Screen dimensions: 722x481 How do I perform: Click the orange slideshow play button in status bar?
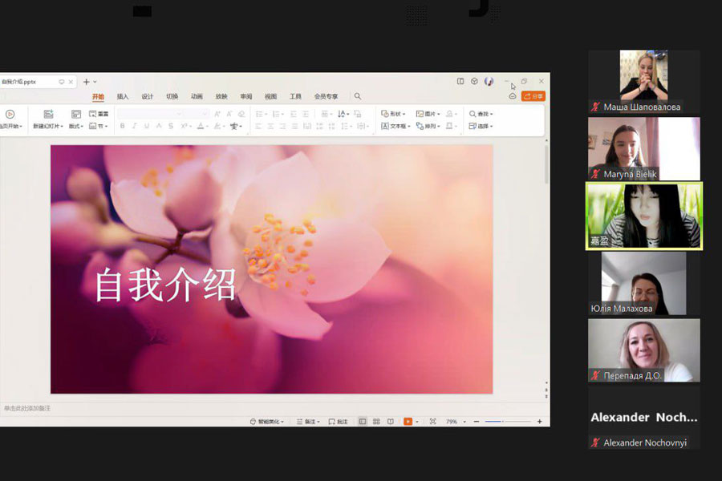(408, 421)
